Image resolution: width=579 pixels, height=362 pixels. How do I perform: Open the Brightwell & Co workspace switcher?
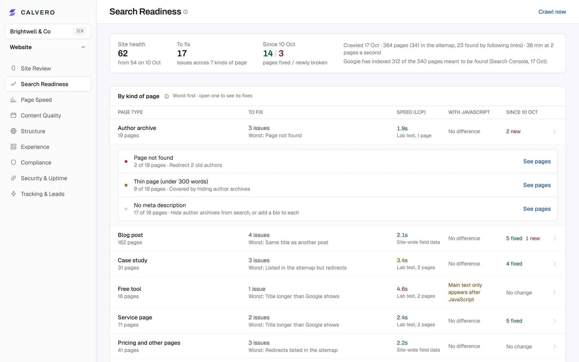(48, 31)
